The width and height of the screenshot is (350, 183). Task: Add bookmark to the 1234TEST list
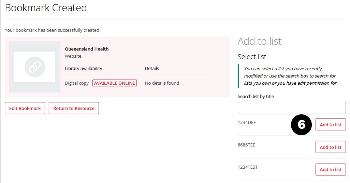pyautogui.click(x=330, y=169)
